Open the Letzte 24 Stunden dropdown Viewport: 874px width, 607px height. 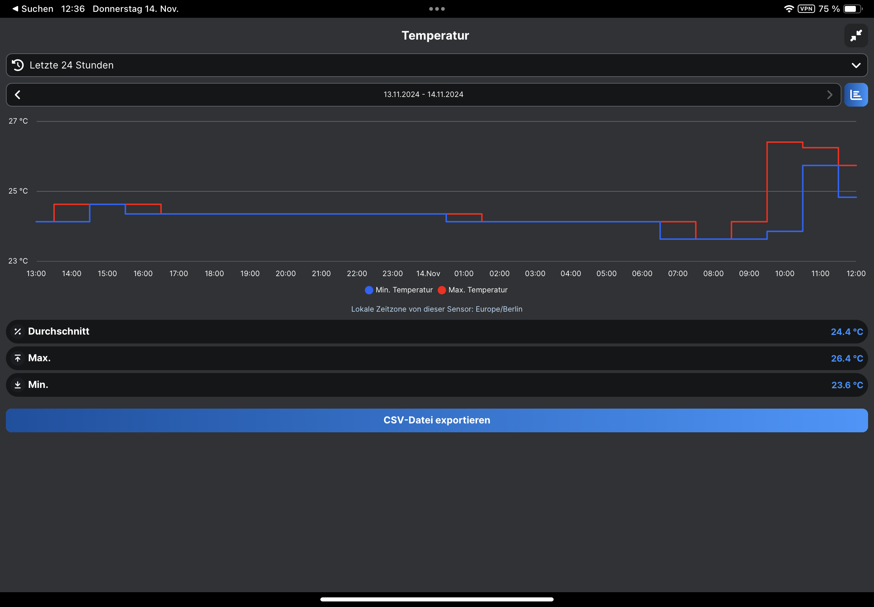[437, 65]
